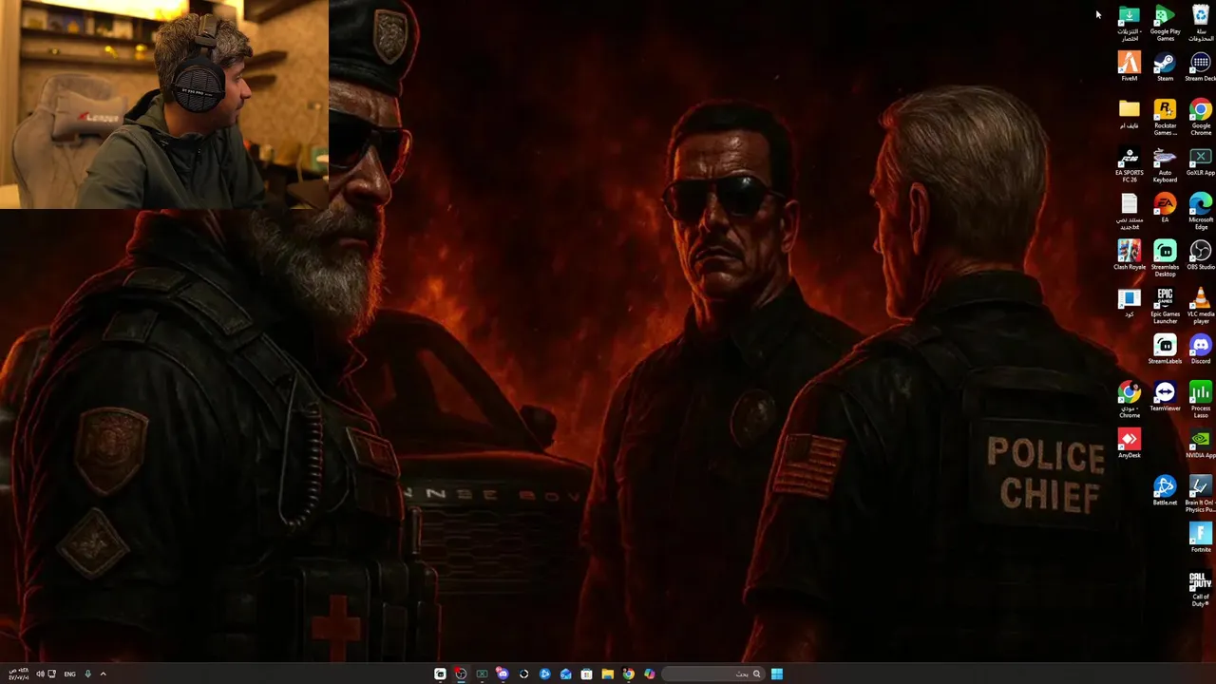The width and height of the screenshot is (1216, 684).
Task: Launch Rockstar Games Launcher desktop shortcut
Action: tap(1165, 117)
